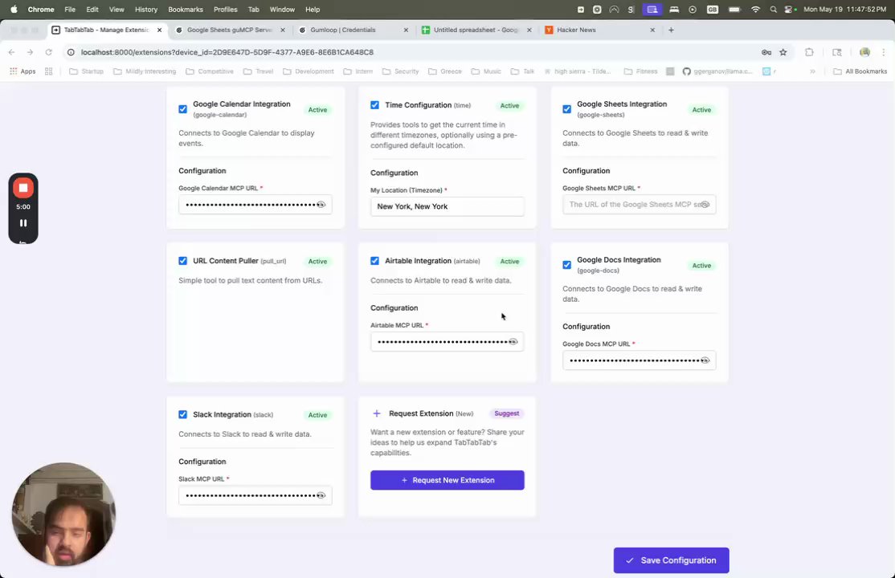
Task: Open the Profiles menu
Action: (x=226, y=9)
